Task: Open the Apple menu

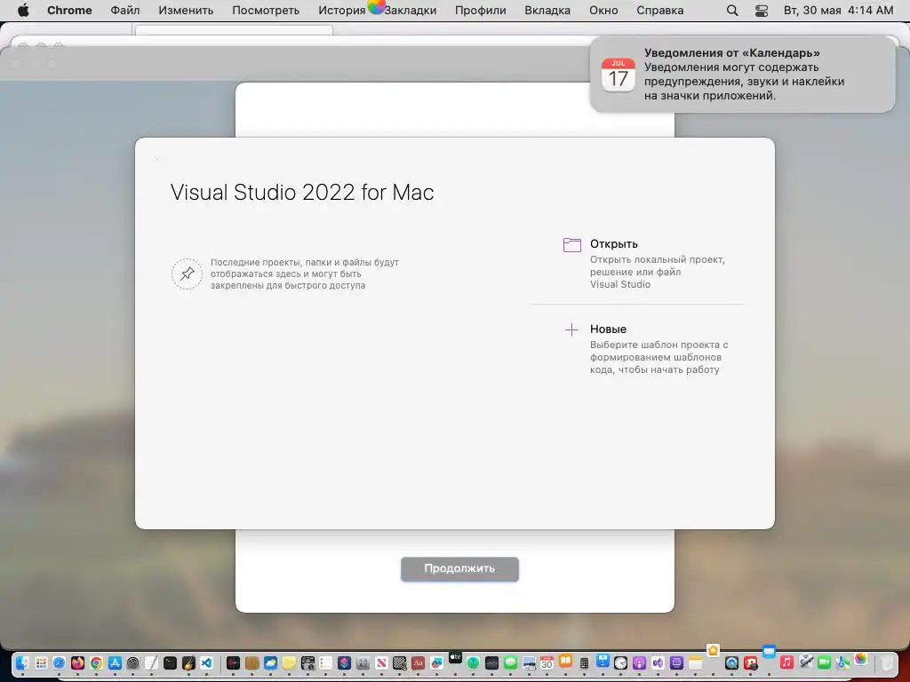Action: [23, 11]
